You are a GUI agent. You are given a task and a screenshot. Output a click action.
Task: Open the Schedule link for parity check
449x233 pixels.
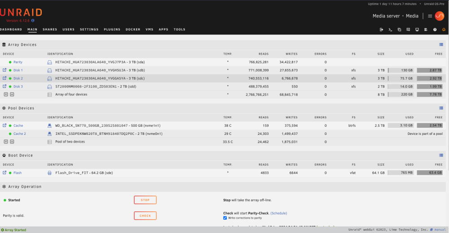coord(279,213)
